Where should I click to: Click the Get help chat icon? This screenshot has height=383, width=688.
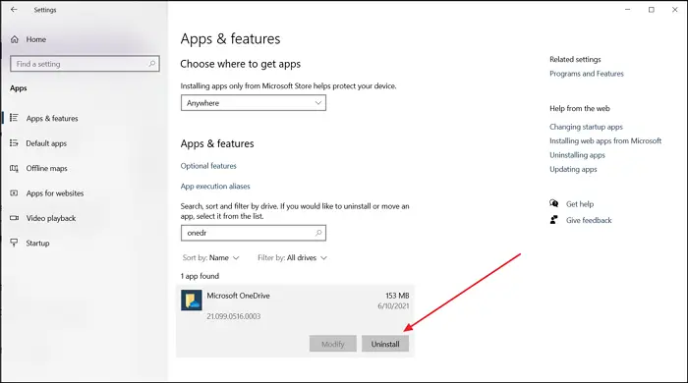pyautogui.click(x=553, y=203)
